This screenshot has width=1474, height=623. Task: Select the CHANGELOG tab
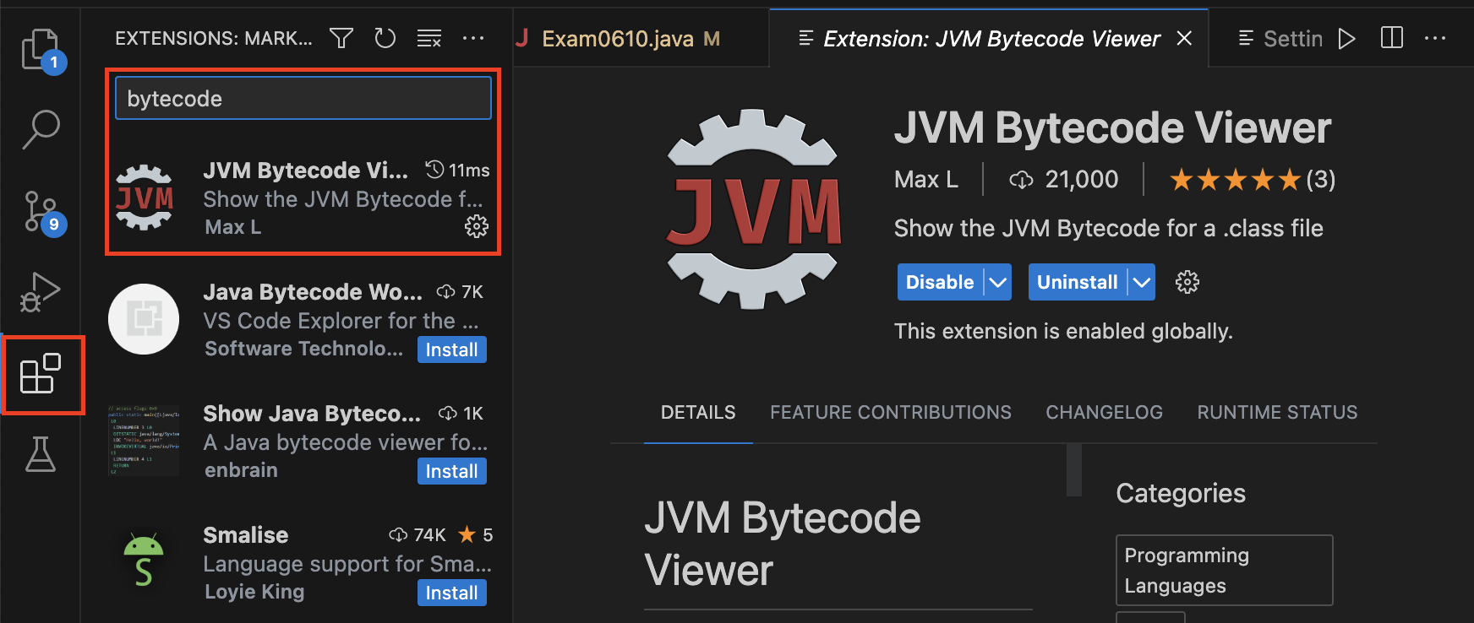(x=1104, y=412)
